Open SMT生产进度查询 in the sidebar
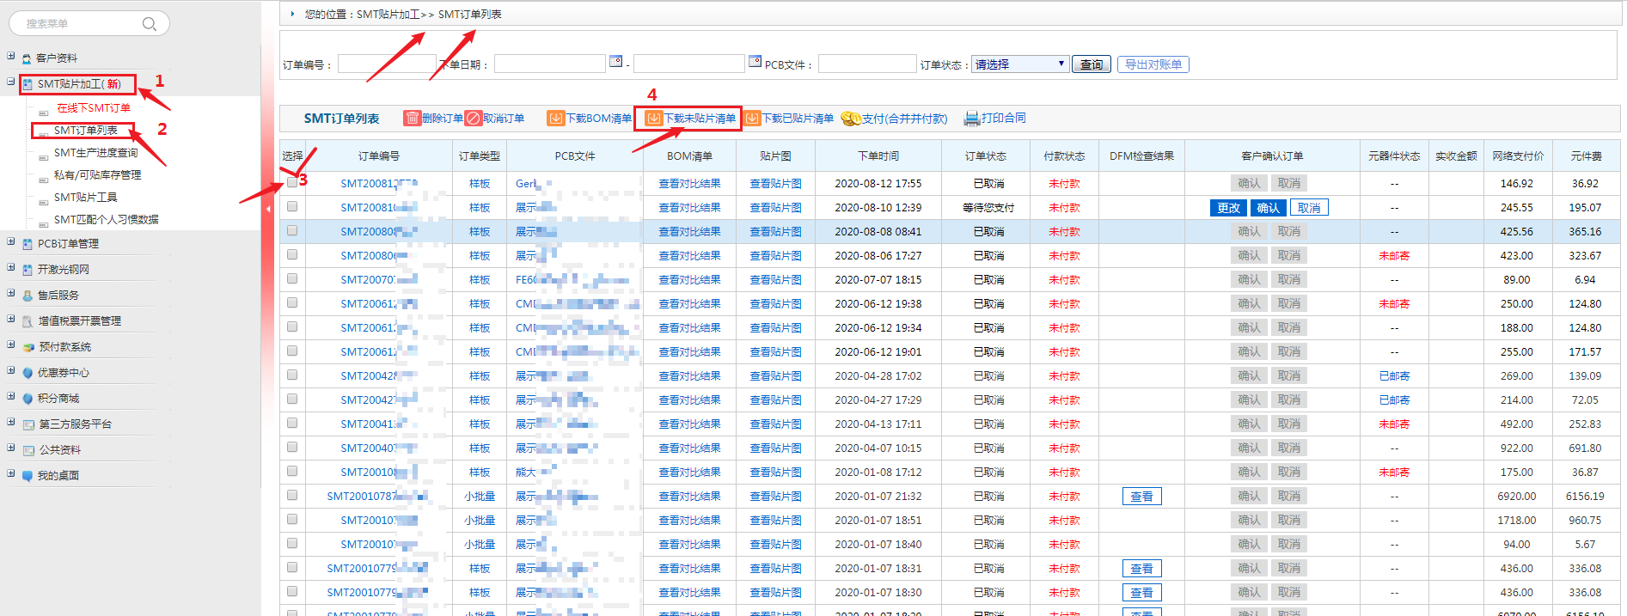Image resolution: width=1627 pixels, height=616 pixels. tap(95, 153)
